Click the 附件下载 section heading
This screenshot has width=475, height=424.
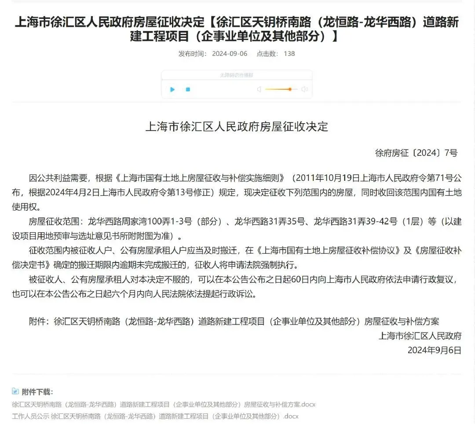point(37,392)
